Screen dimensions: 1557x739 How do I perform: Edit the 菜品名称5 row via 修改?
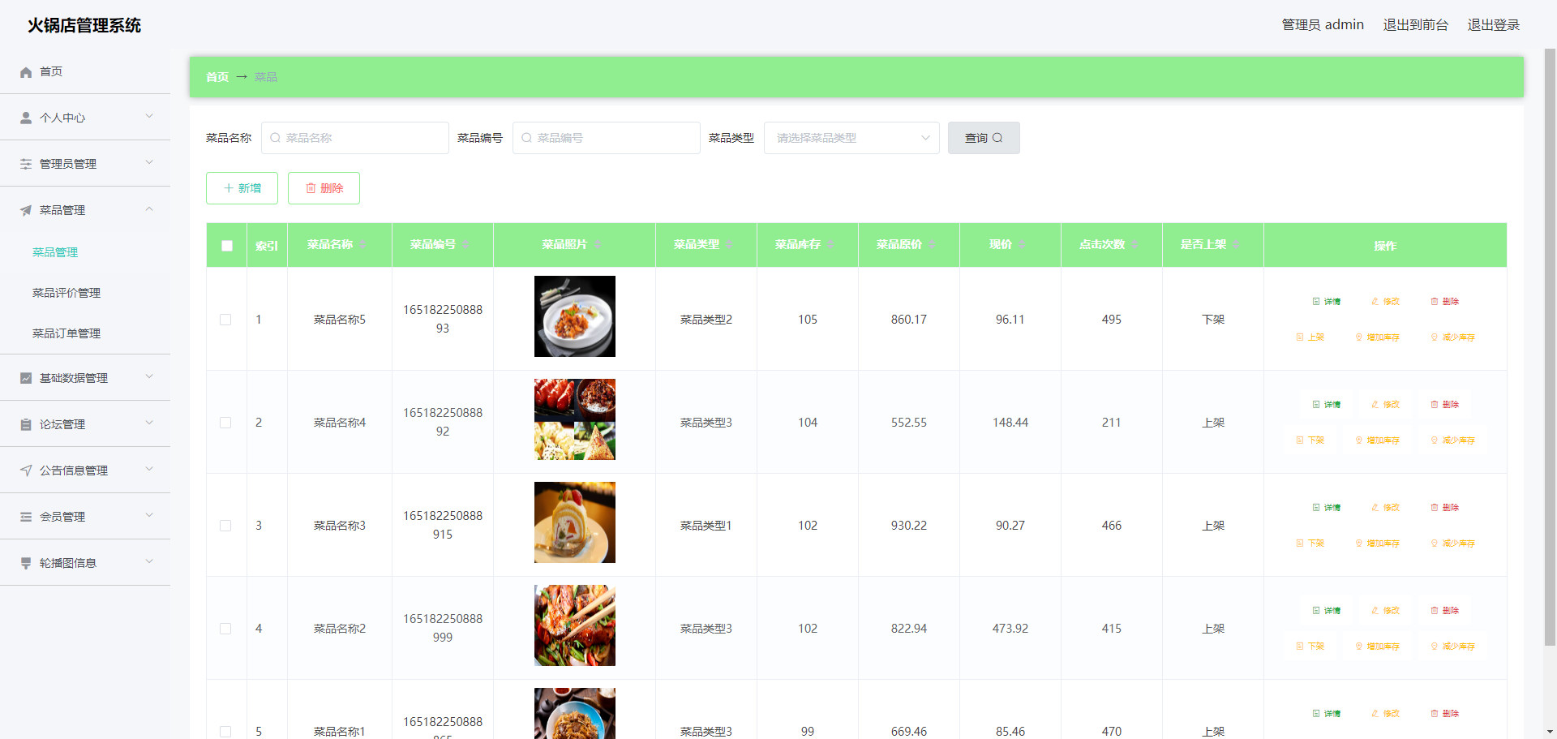(x=1385, y=302)
